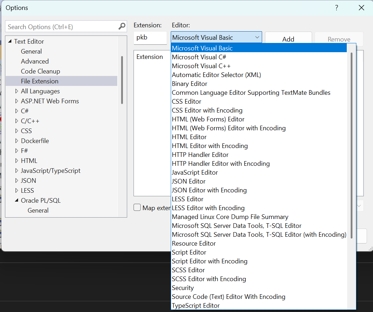Image resolution: width=373 pixels, height=312 pixels.
Task: Choose Microsoft Visual Basic in the list
Action: pos(259,48)
